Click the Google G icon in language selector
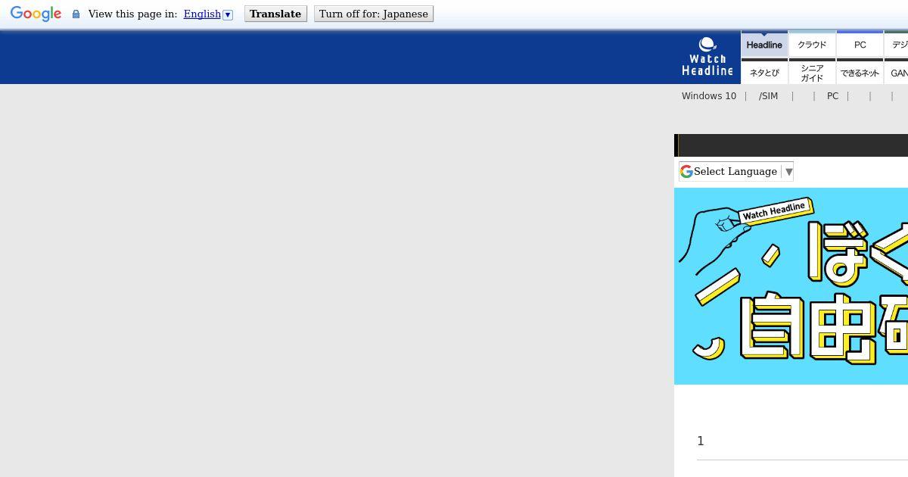 686,171
